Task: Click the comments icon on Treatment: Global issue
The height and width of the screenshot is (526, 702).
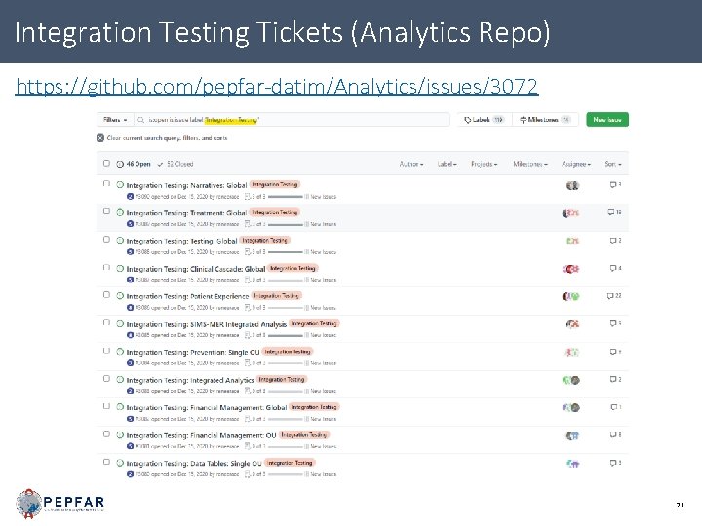Action: point(611,212)
